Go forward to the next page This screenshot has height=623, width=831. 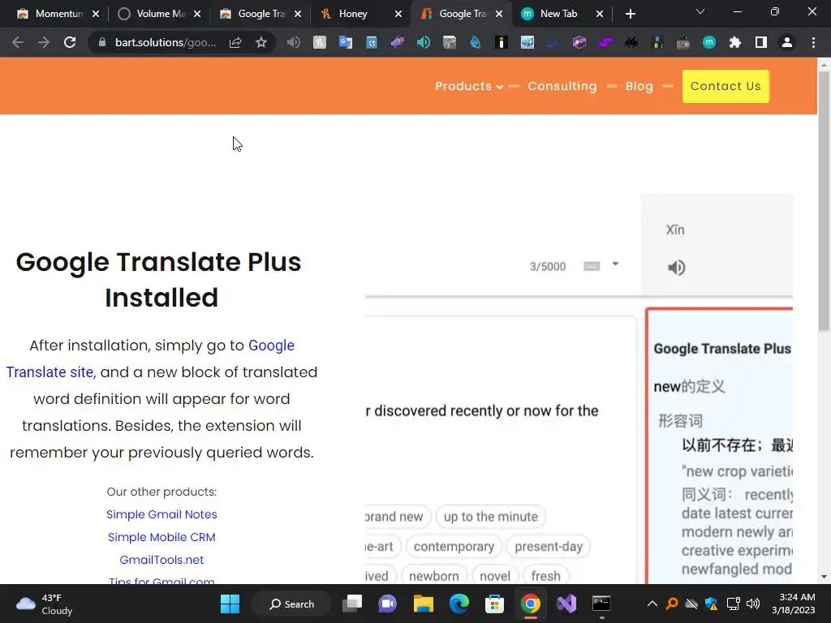44,42
